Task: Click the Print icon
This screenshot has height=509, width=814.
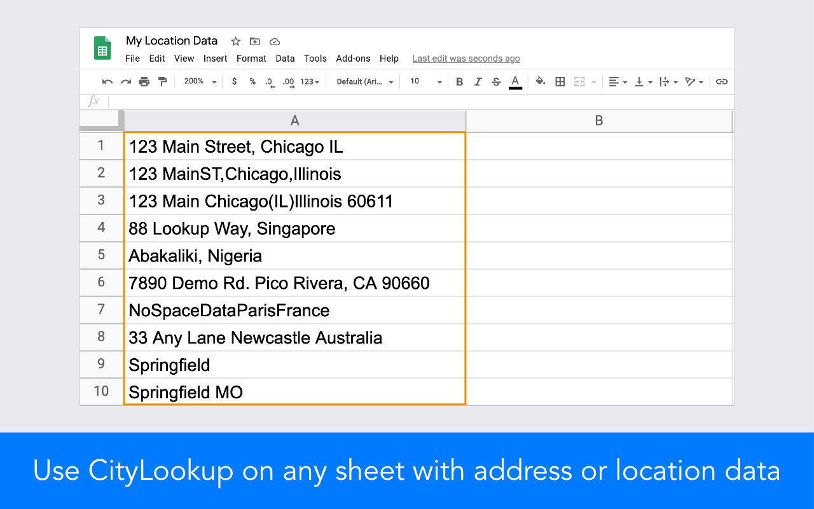Action: pyautogui.click(x=144, y=81)
